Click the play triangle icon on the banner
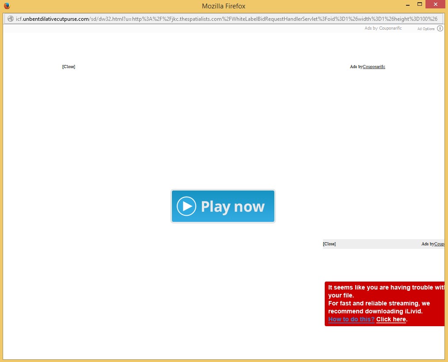 click(x=186, y=206)
